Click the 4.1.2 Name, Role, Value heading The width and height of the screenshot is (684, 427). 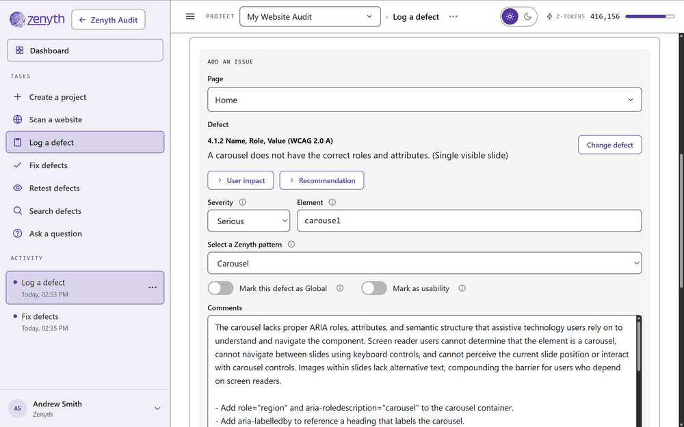pyautogui.click(x=270, y=141)
